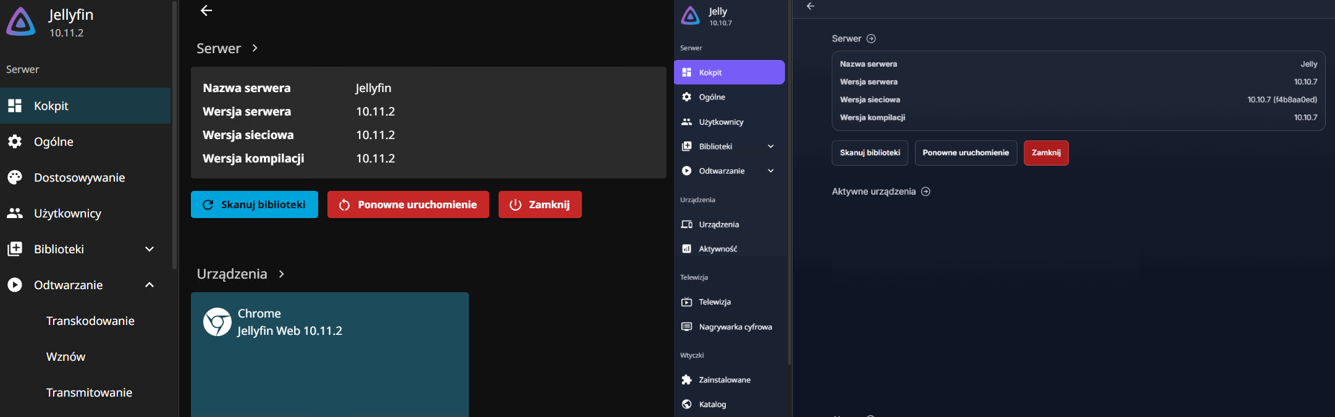The height and width of the screenshot is (417, 1335).
Task: Click the Telewizja TV icon in the sidebar
Action: (686, 302)
